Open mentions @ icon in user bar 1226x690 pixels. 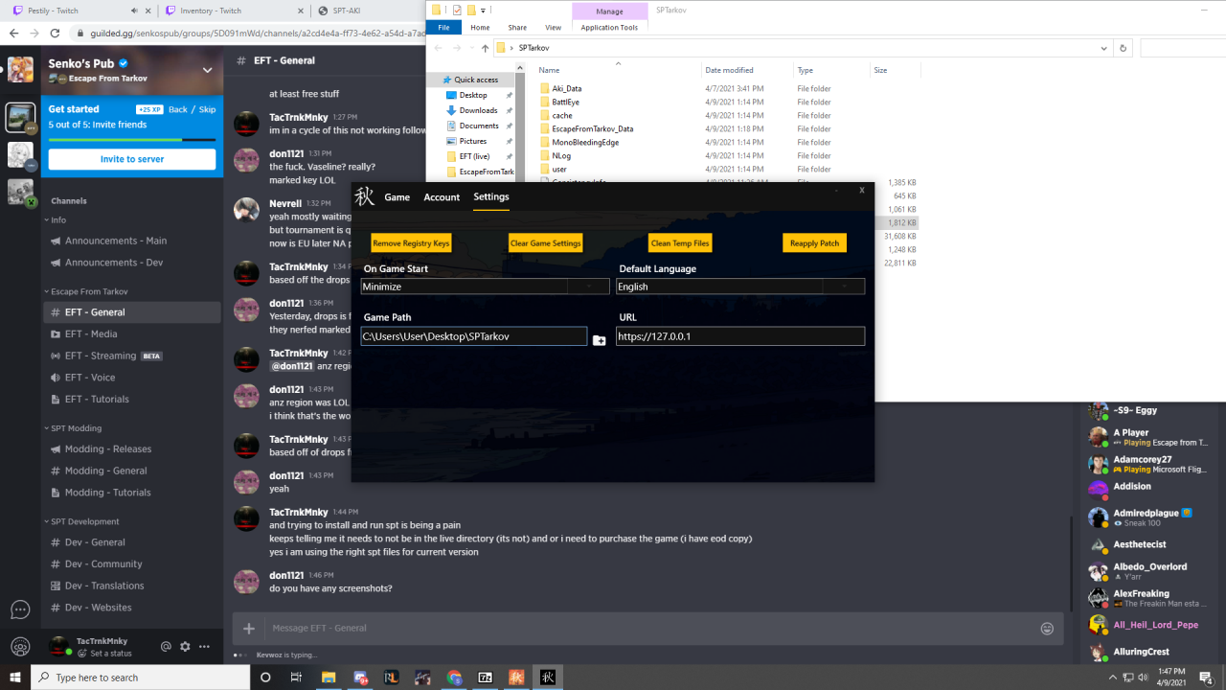coord(166,647)
